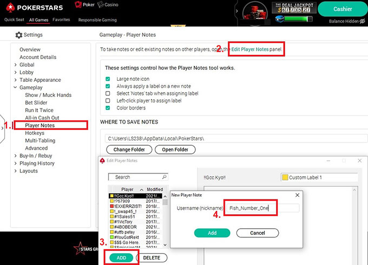
Task: Open The Deal Jackpot banner
Action: 294,8
